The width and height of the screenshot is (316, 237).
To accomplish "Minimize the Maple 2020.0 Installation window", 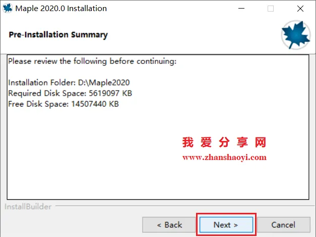I will 241,9.
